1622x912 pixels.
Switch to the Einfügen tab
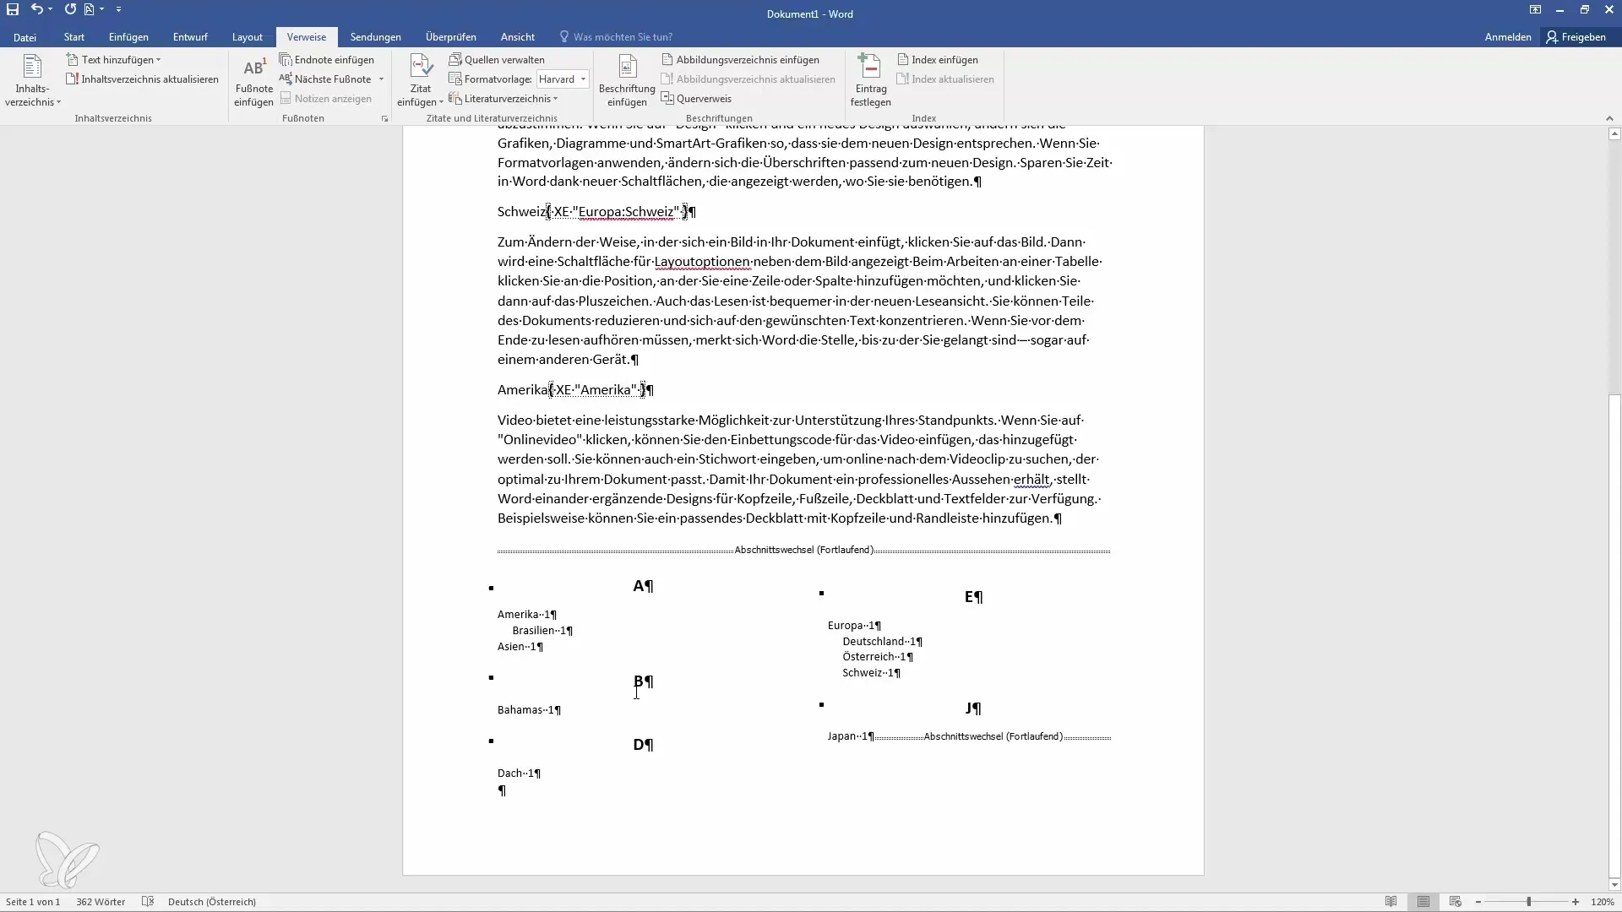(128, 37)
